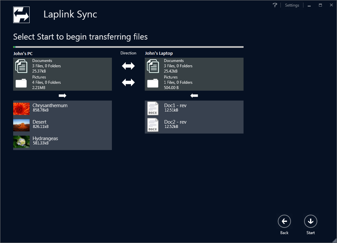Click the left arrow below John's Laptop folders
Screen dimensions: 337x243
pos(194,96)
